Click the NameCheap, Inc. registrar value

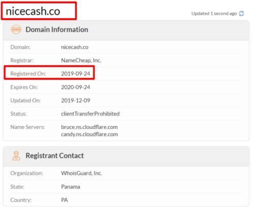(81, 60)
